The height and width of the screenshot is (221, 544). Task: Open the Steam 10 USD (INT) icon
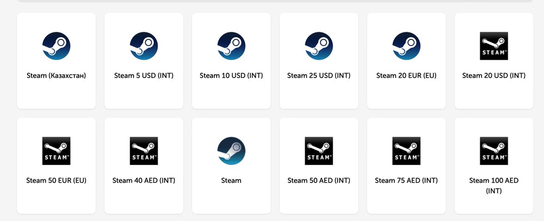(x=231, y=46)
